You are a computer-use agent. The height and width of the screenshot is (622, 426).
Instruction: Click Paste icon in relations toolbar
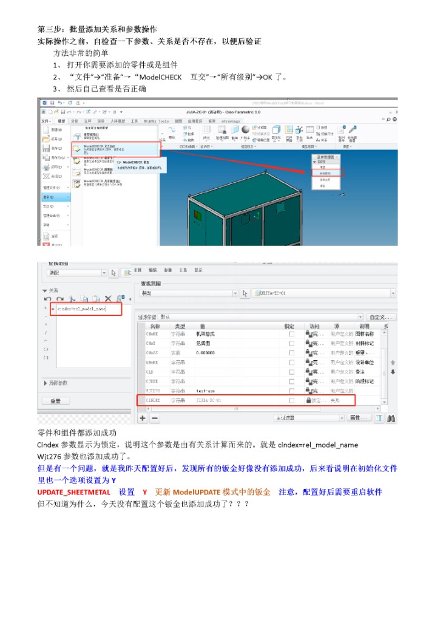tap(96, 299)
